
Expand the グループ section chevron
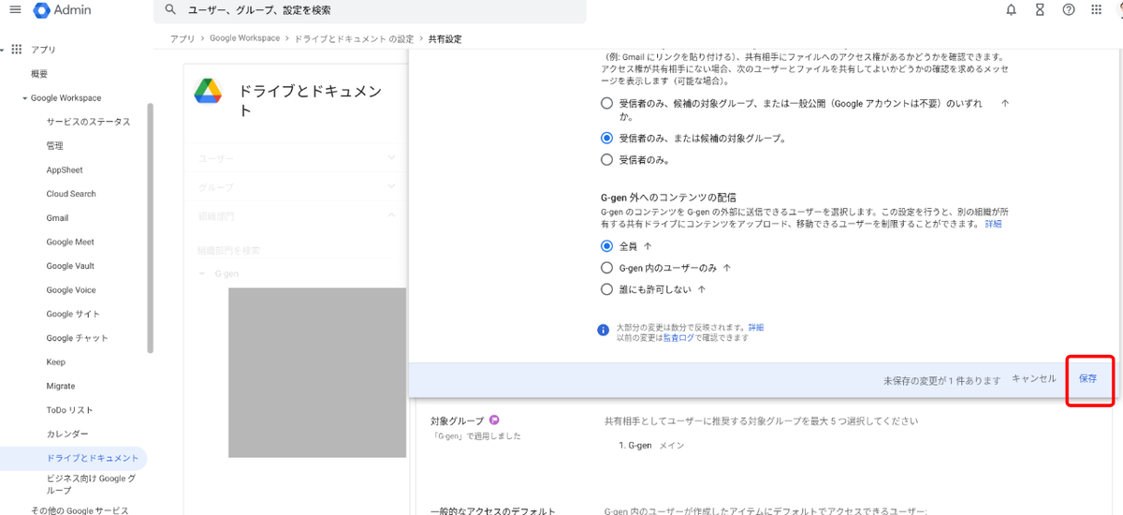click(391, 187)
